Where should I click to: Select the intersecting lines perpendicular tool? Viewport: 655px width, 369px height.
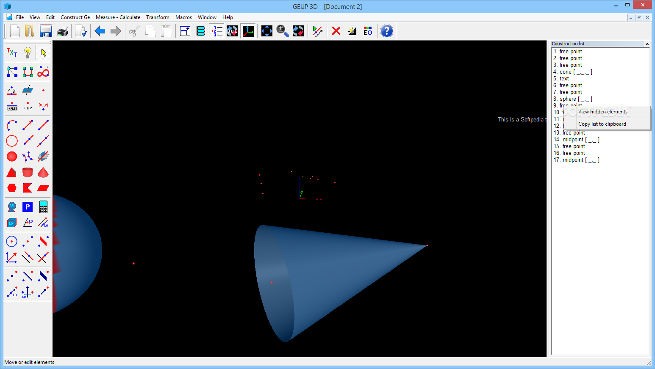(43, 257)
